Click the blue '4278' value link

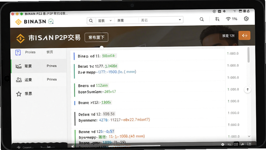pos(103,120)
